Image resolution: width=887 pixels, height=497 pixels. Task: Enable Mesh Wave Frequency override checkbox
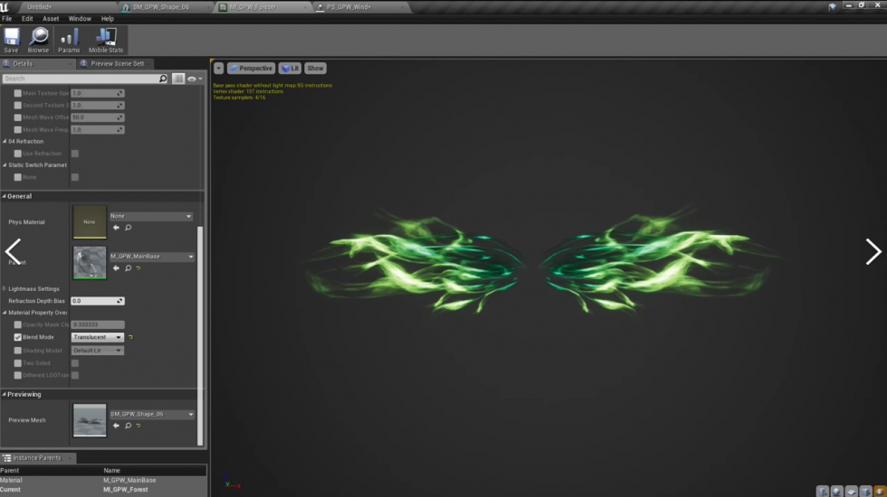[x=17, y=130]
